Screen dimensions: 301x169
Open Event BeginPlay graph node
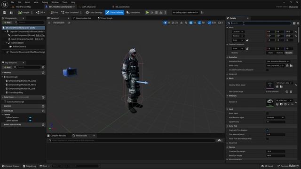tap(16, 92)
